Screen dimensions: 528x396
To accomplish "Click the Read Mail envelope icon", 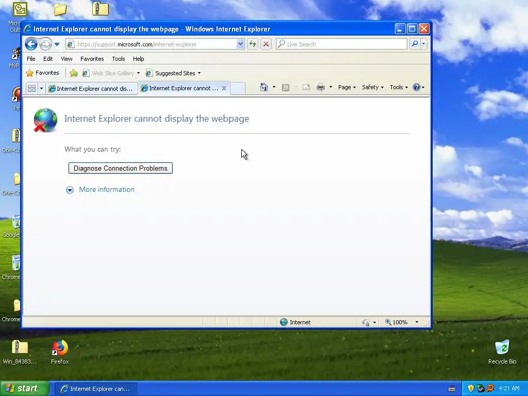I will [306, 88].
